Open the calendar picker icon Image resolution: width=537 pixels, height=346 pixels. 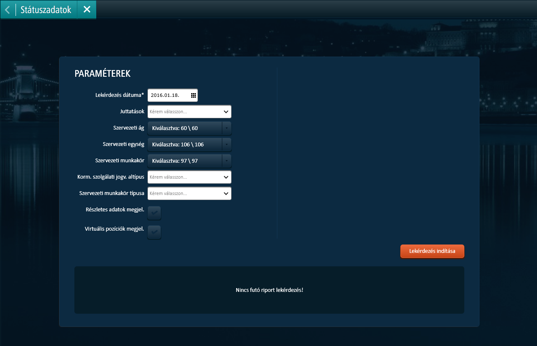(193, 95)
